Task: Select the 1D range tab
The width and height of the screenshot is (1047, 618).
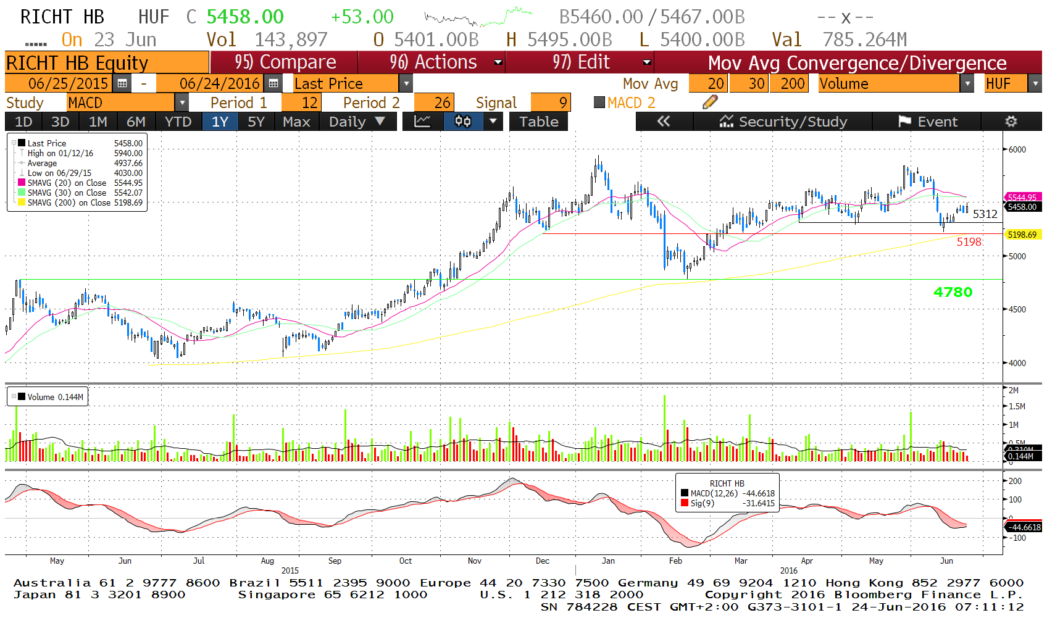Action: [x=23, y=122]
